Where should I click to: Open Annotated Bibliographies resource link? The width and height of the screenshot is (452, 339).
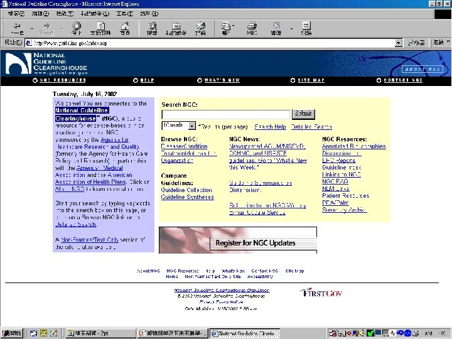353,146
